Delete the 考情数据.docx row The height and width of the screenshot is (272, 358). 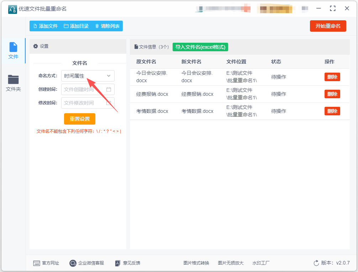click(332, 111)
